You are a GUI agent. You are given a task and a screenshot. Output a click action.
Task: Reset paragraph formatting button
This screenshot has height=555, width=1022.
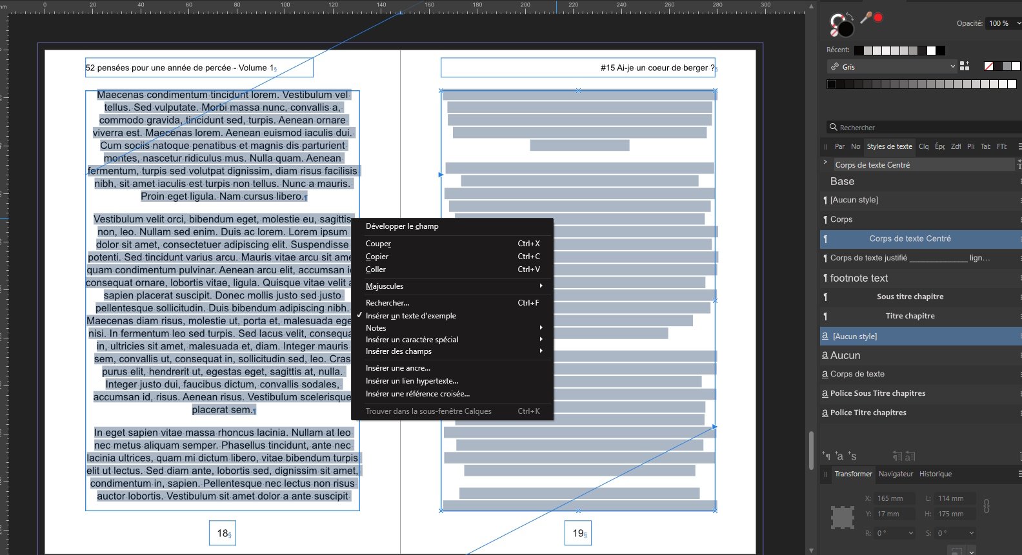click(x=897, y=456)
